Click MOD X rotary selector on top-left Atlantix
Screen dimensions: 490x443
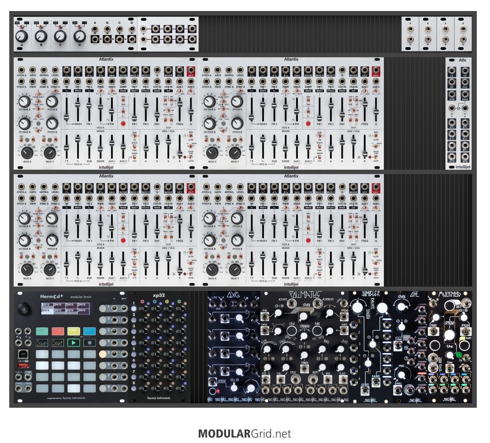point(27,153)
